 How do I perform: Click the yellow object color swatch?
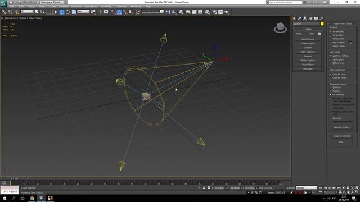pos(322,24)
